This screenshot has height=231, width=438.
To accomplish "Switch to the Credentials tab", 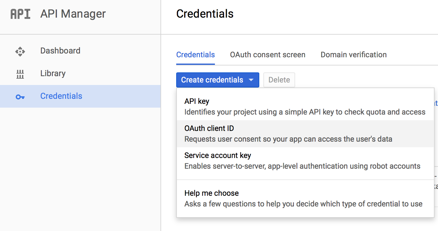I will (195, 55).
